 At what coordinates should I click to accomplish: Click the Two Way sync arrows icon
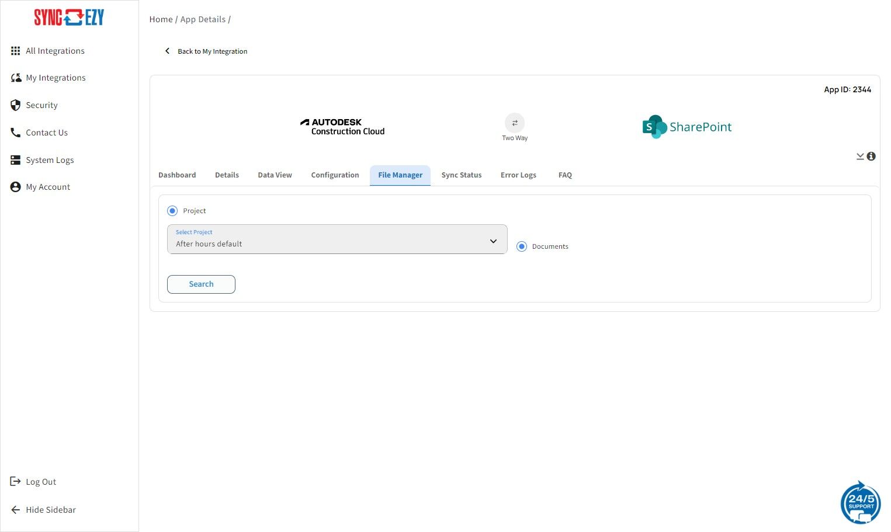click(515, 123)
